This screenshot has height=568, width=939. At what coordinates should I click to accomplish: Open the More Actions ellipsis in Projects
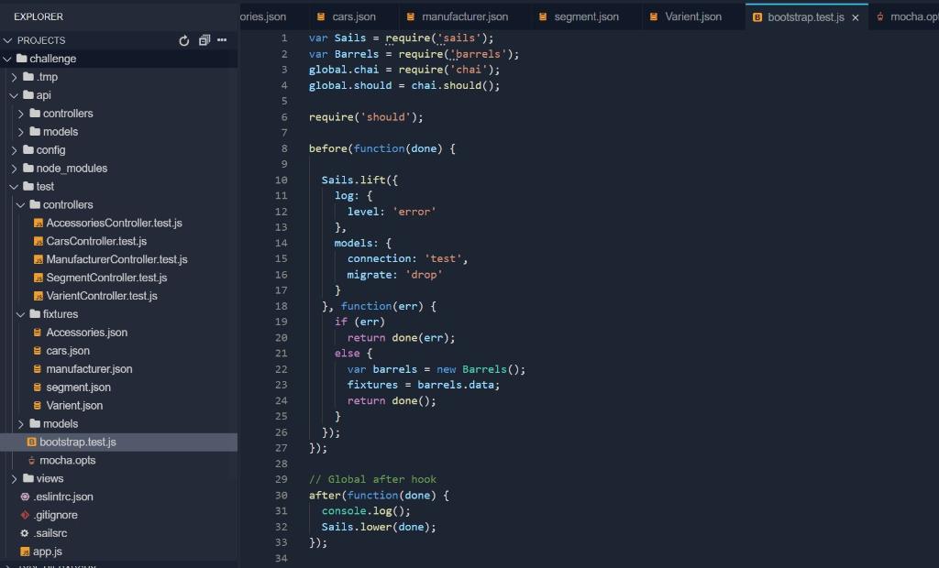(x=223, y=40)
